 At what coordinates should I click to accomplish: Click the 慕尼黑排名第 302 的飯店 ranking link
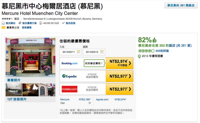point(165,46)
